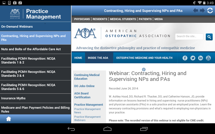The image size is (215, 134).
Task: Open the AOA Twitter icon
Action: pyautogui.click(x=193, y=58)
